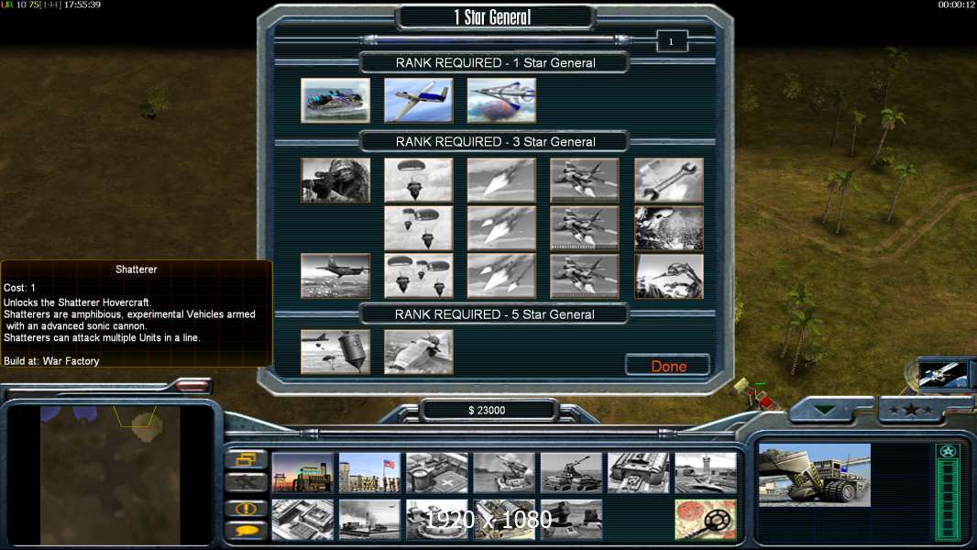Click the green experience bar gauge
Image resolution: width=977 pixels, height=550 pixels.
coord(947,499)
